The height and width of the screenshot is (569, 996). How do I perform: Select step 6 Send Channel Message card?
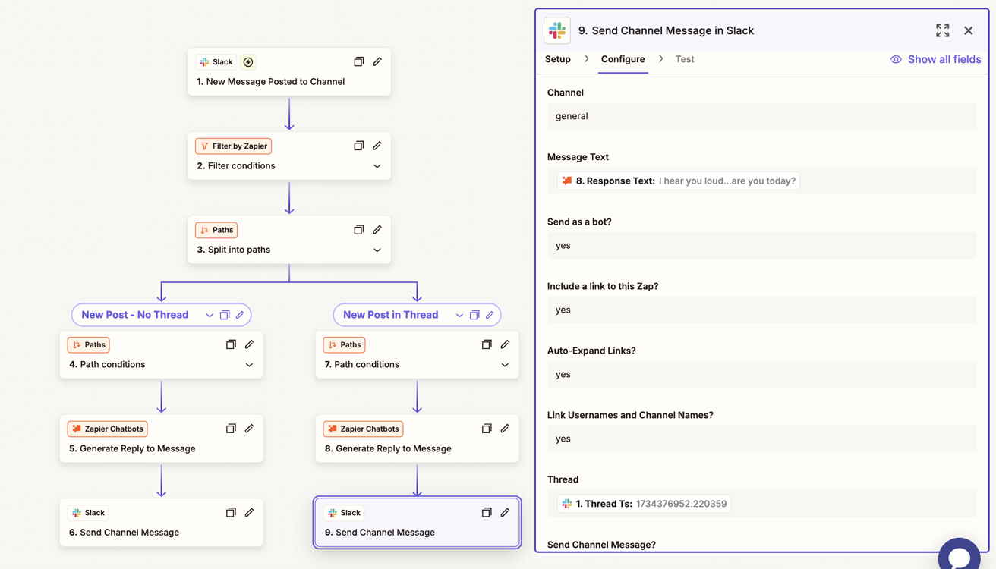tap(162, 523)
